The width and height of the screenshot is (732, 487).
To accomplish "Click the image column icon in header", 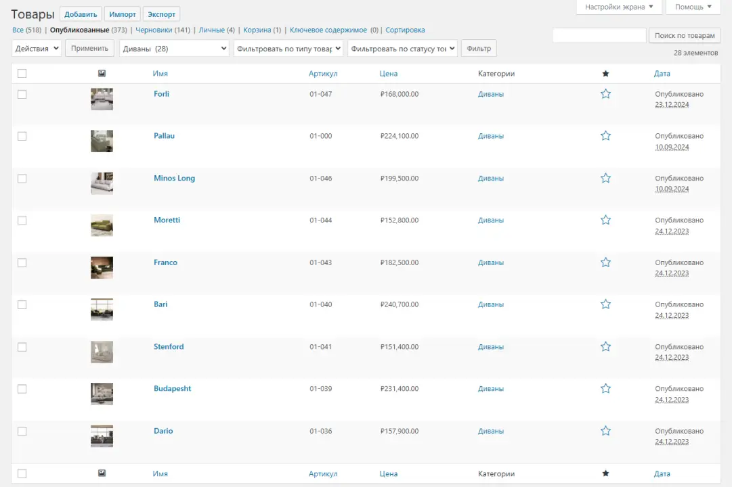I will [x=102, y=73].
